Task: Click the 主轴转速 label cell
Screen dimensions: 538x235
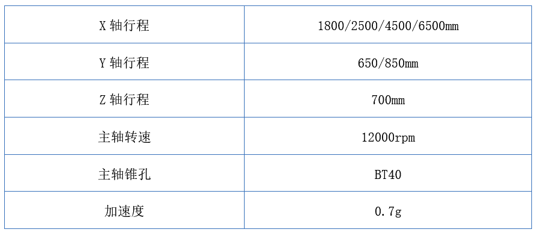Action: pyautogui.click(x=124, y=136)
